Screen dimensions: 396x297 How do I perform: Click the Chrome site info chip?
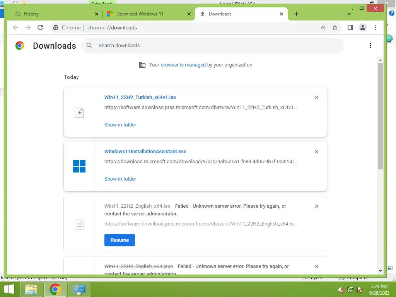point(67,27)
